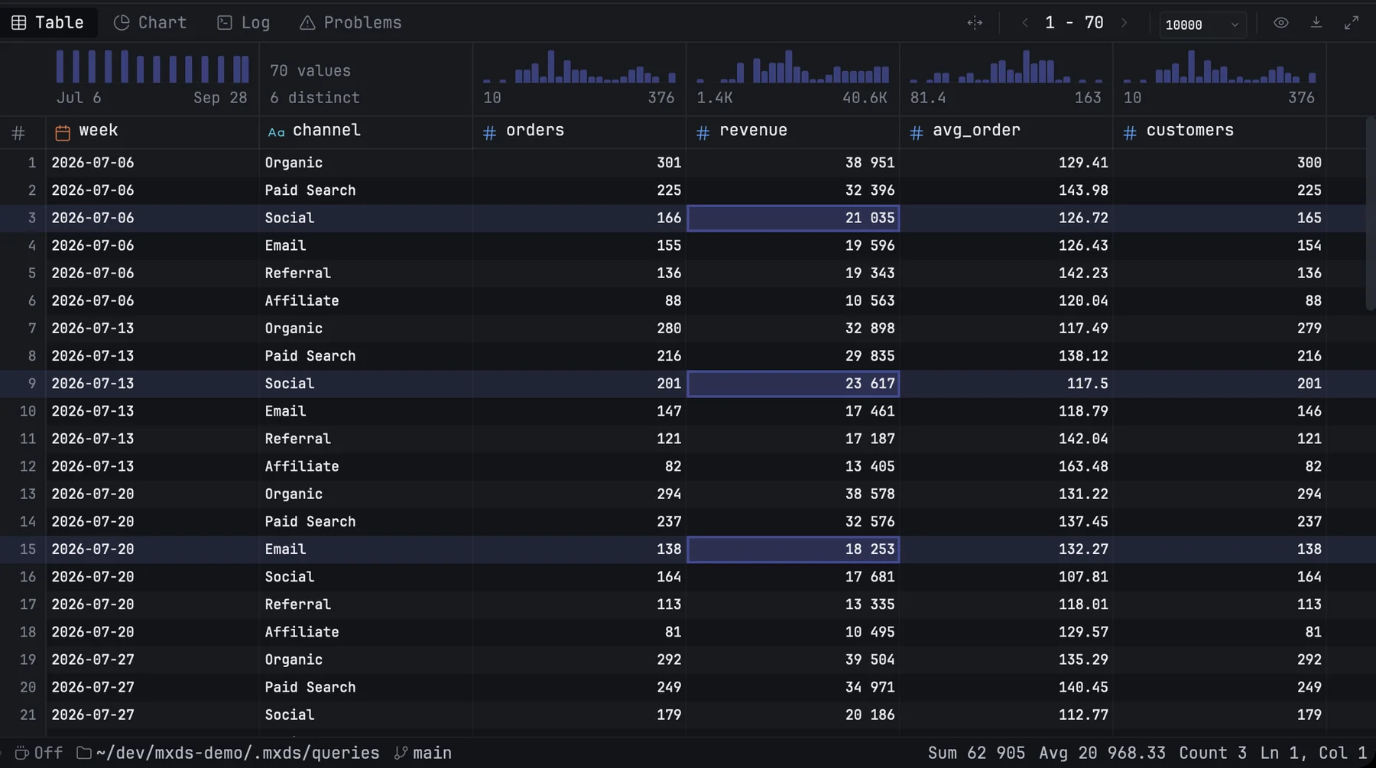Open the Log tab

pyautogui.click(x=244, y=23)
